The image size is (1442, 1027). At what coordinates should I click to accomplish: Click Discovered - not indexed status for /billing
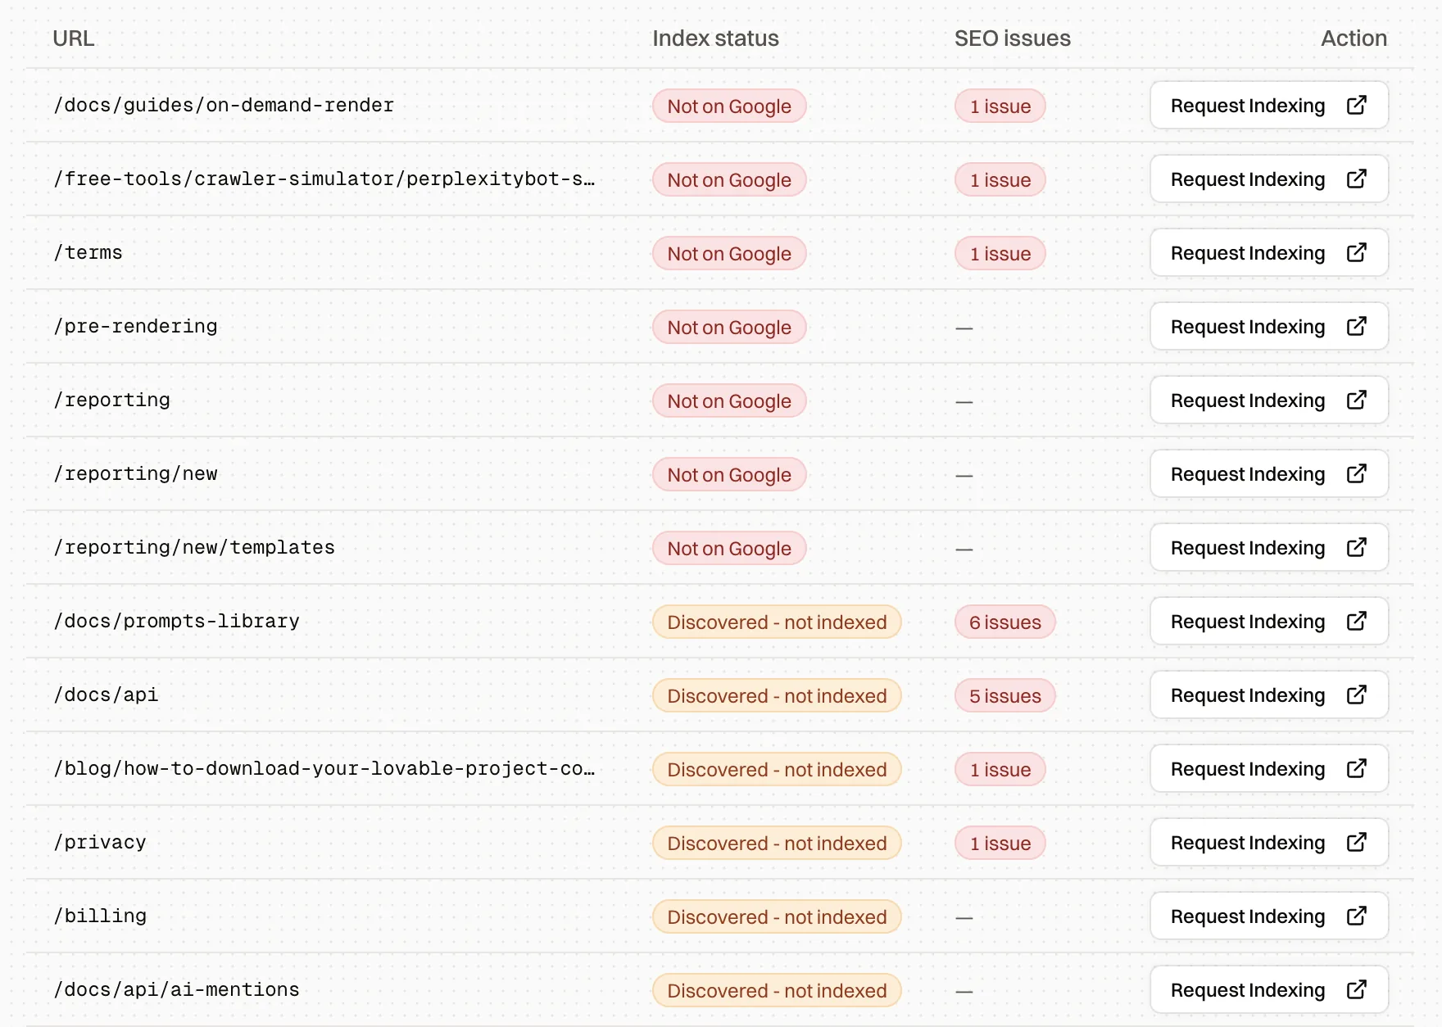pyautogui.click(x=777, y=917)
